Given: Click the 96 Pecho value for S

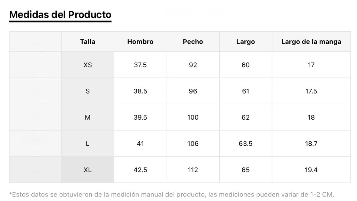Looking at the screenshot, I should 193,91.
